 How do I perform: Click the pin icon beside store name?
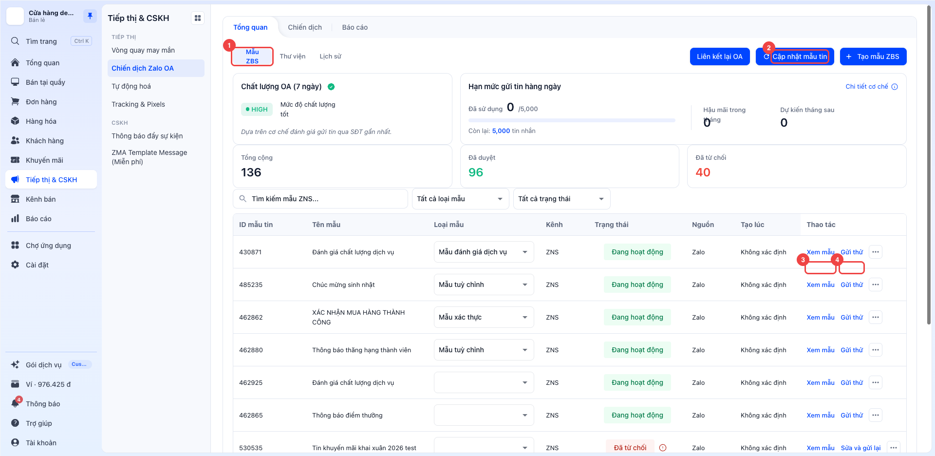90,16
